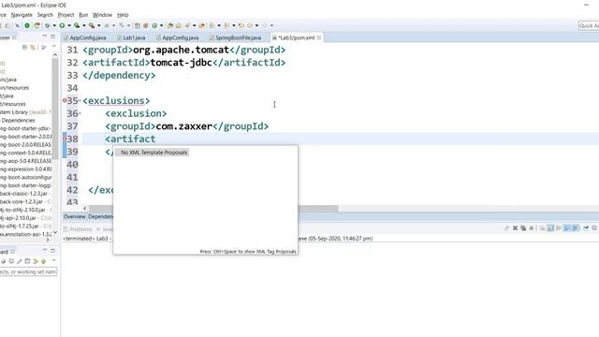Screen dimensions: 599x337
Task: Collapse the exclusions element fold marker on line 35
Action: (80, 100)
